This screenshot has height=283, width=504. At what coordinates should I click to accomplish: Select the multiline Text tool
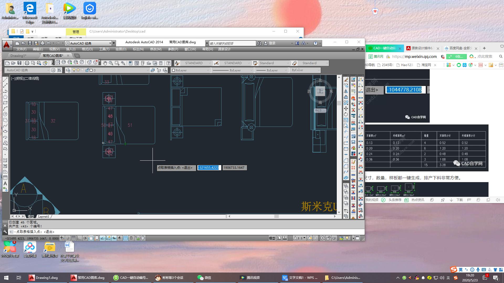coord(5,184)
